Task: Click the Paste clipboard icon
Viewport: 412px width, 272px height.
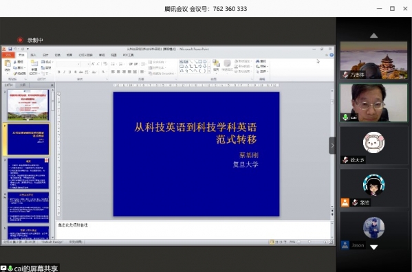Action: [8, 64]
